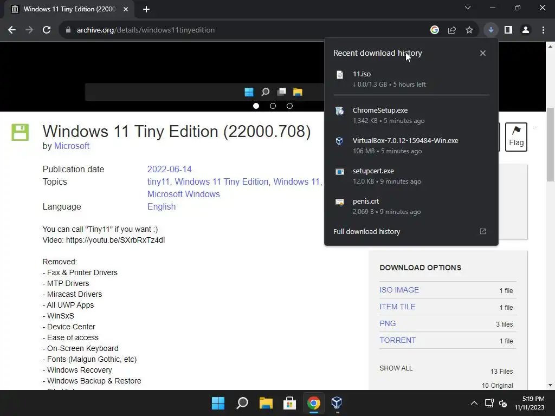Image resolution: width=555 pixels, height=416 pixels.
Task: Expand ISO IMAGE download option
Action: coord(399,290)
